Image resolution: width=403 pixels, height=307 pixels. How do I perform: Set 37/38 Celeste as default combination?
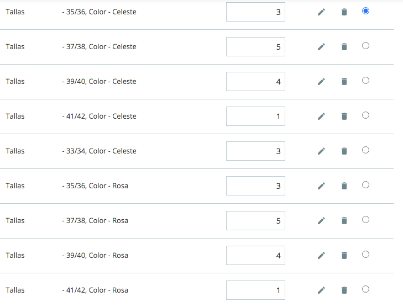365,46
